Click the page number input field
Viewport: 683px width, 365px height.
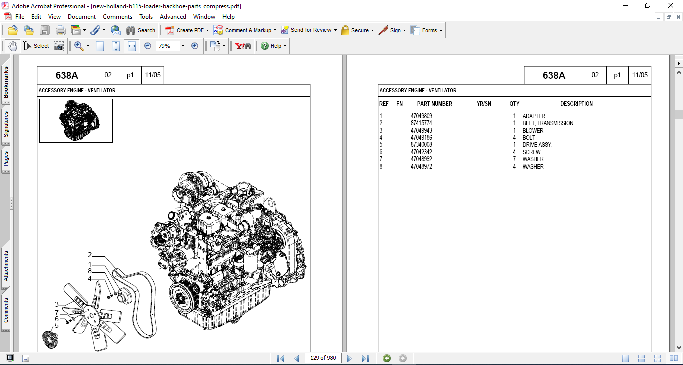323,358
